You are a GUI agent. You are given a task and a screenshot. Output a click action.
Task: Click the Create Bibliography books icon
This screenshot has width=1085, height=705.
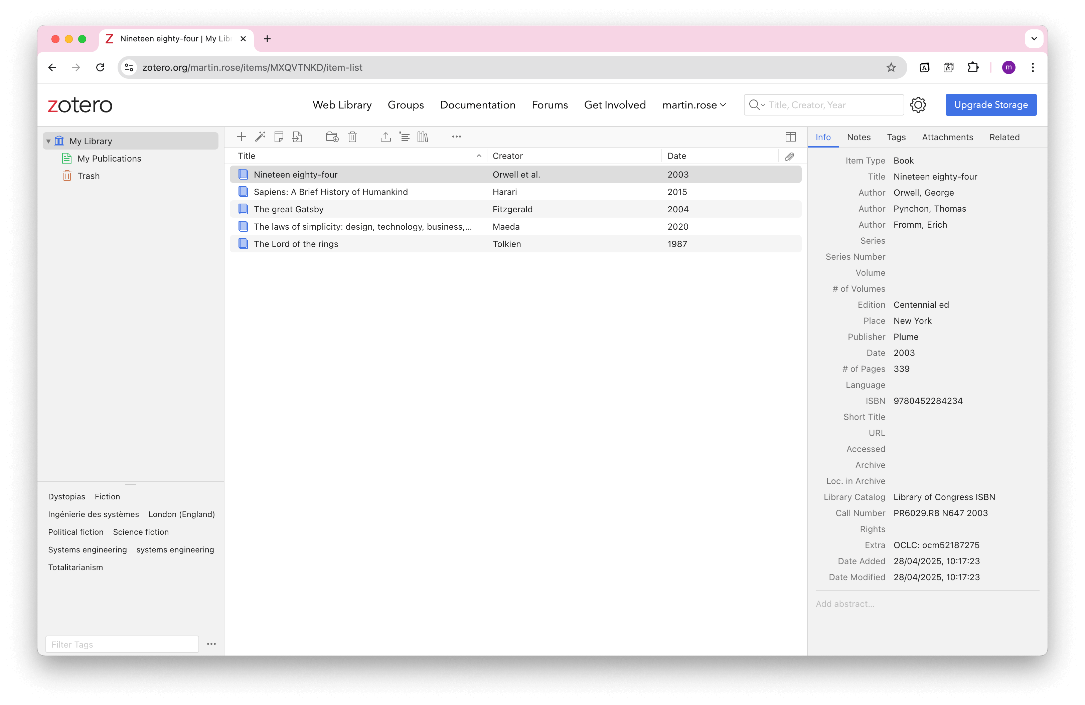coord(423,137)
